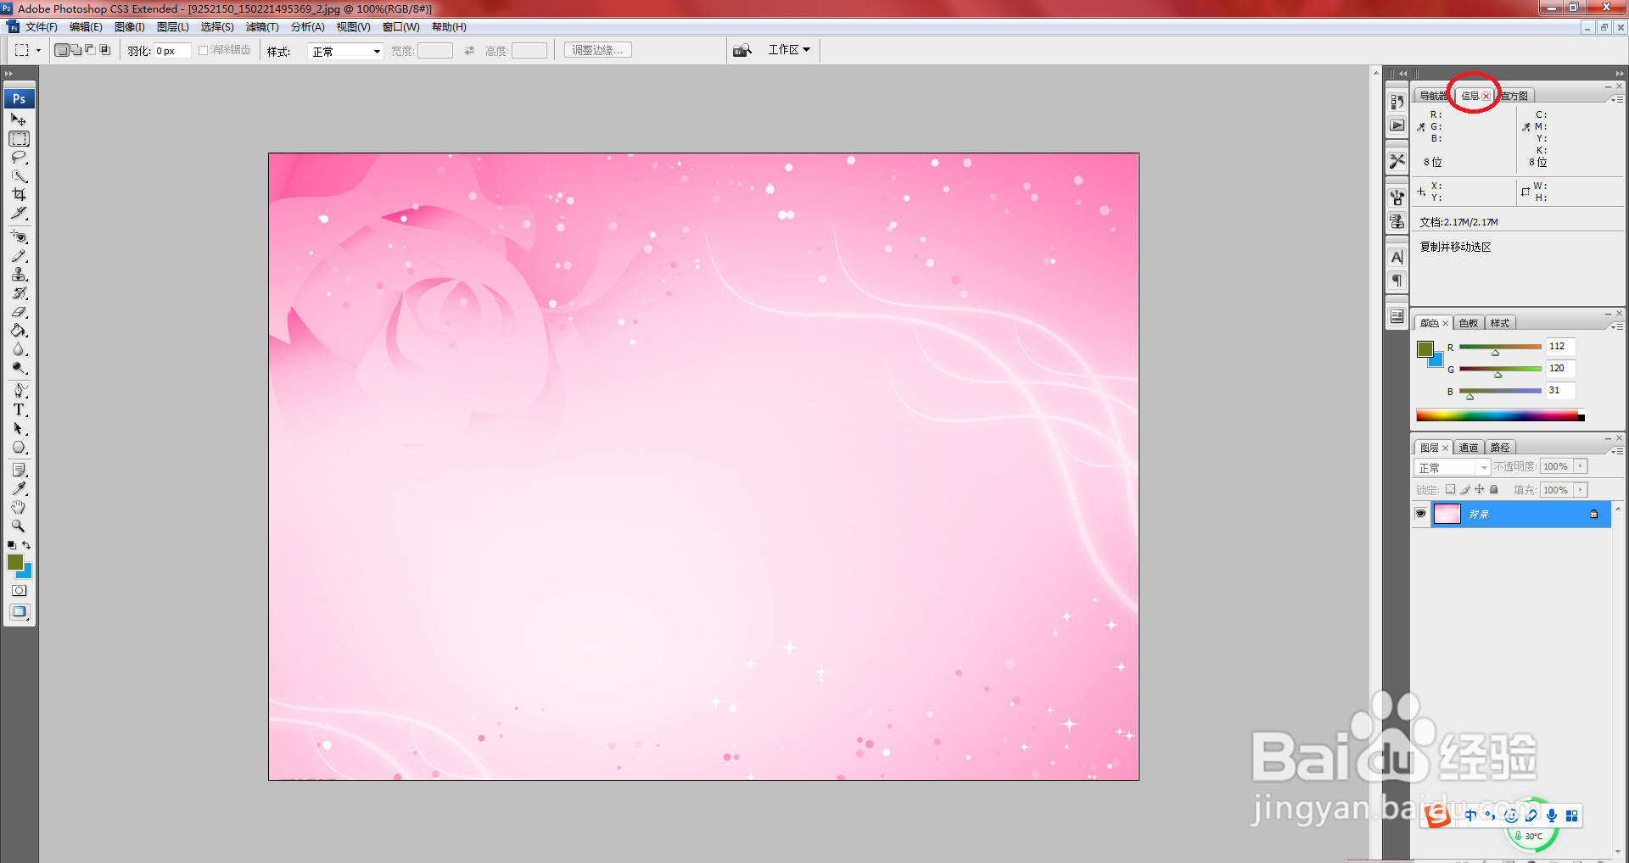Toggle visibility of the 背景 layer

(1420, 514)
